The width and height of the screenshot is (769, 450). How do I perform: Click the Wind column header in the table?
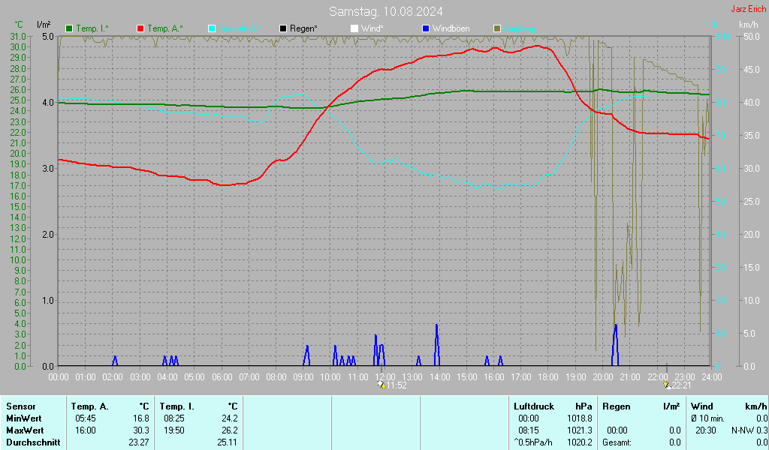(702, 406)
